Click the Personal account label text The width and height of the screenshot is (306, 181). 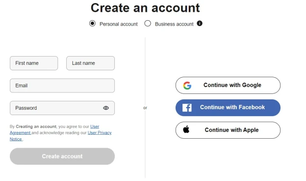point(119,24)
